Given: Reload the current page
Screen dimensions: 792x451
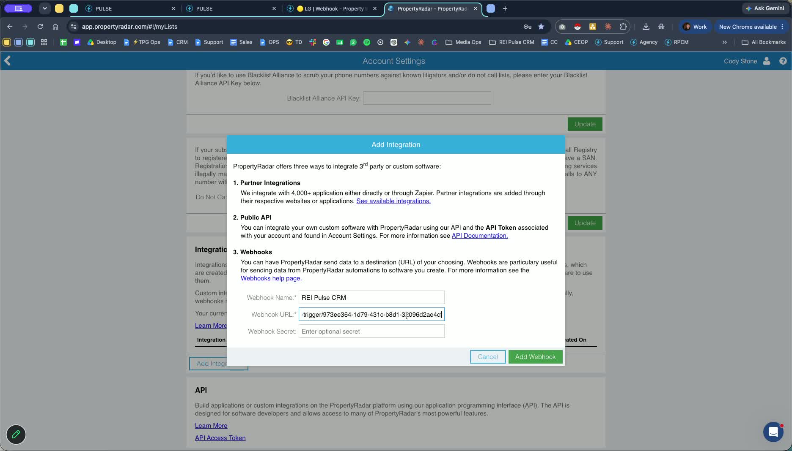Looking at the screenshot, I should (40, 27).
